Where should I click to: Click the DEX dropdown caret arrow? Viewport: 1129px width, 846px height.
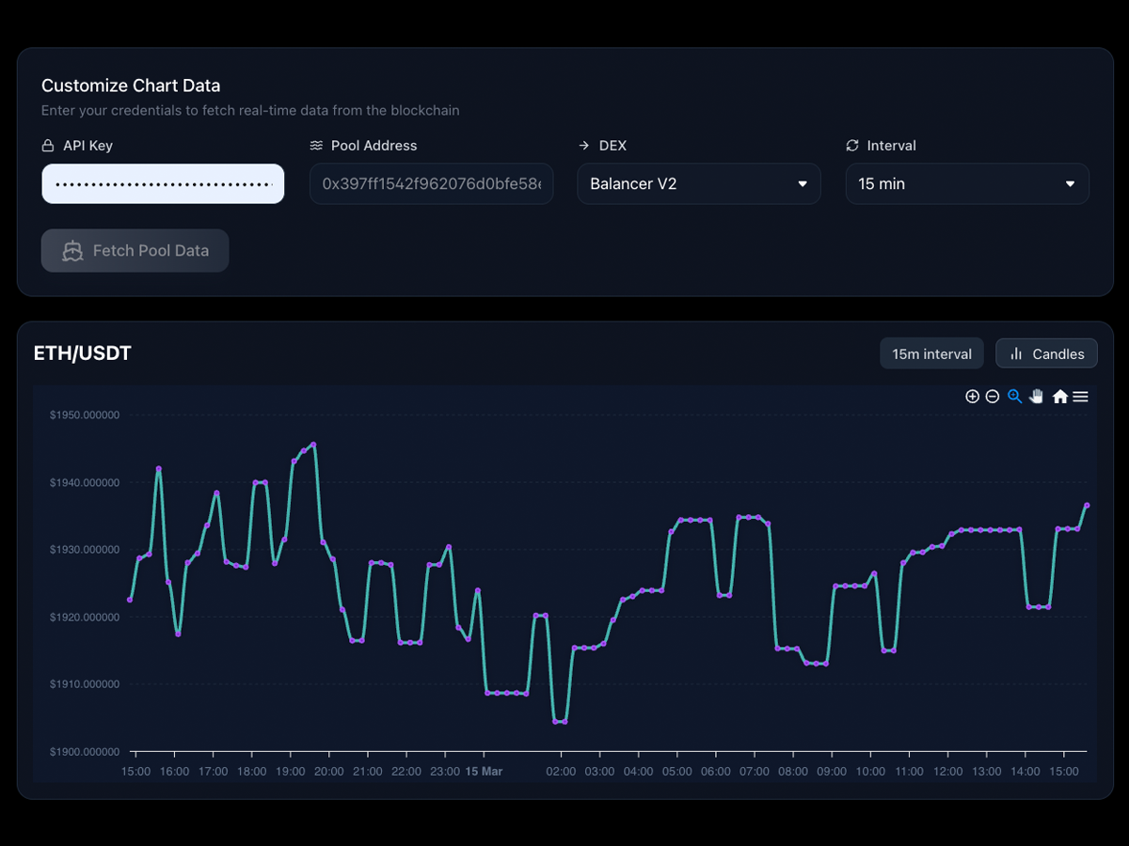click(x=803, y=184)
